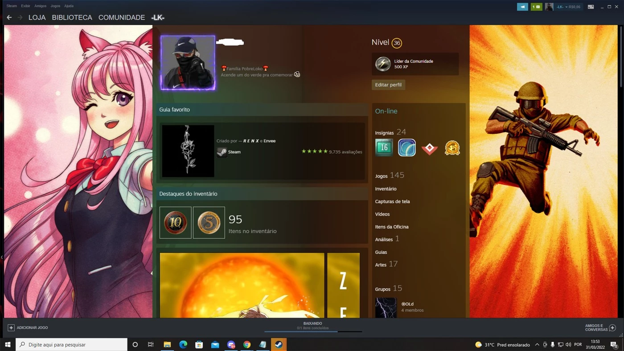Open the Vídeos link
This screenshot has height=351, width=624.
pos(382,214)
